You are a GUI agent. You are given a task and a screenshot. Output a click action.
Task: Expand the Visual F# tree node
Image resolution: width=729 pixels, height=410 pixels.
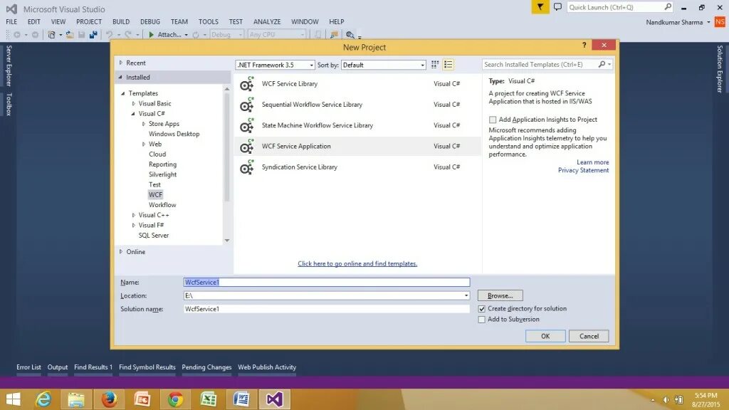(134, 226)
